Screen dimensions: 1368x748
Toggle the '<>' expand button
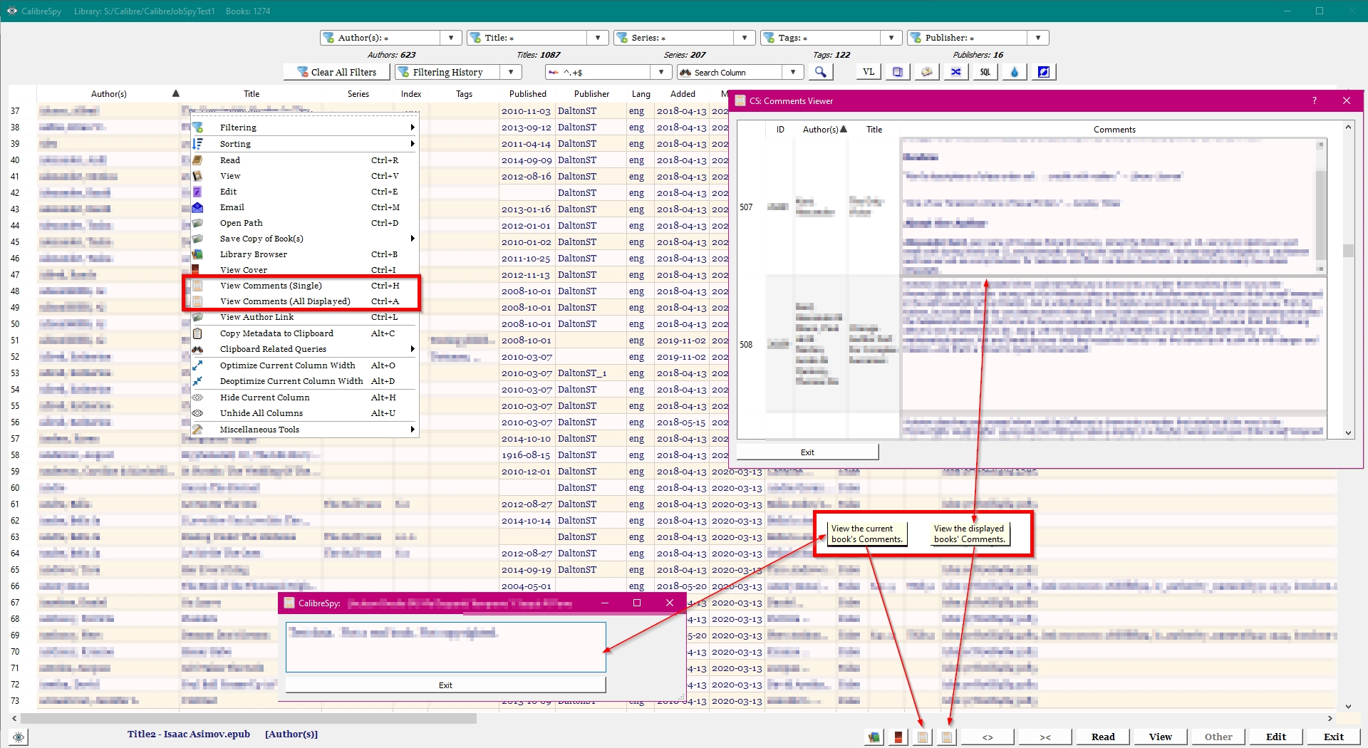tap(988, 737)
